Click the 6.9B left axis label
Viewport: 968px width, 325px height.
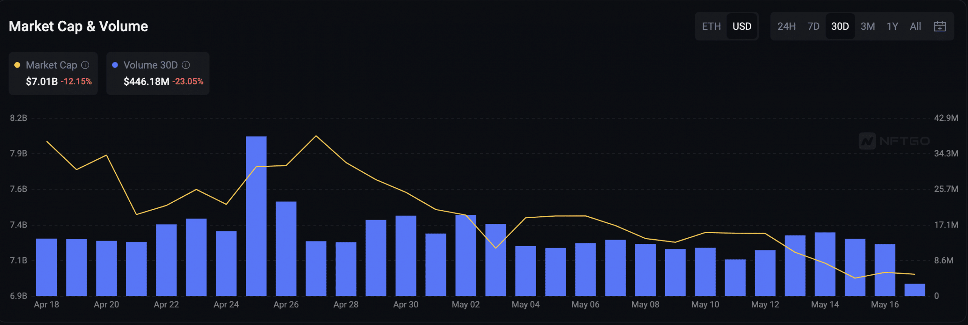click(19, 296)
